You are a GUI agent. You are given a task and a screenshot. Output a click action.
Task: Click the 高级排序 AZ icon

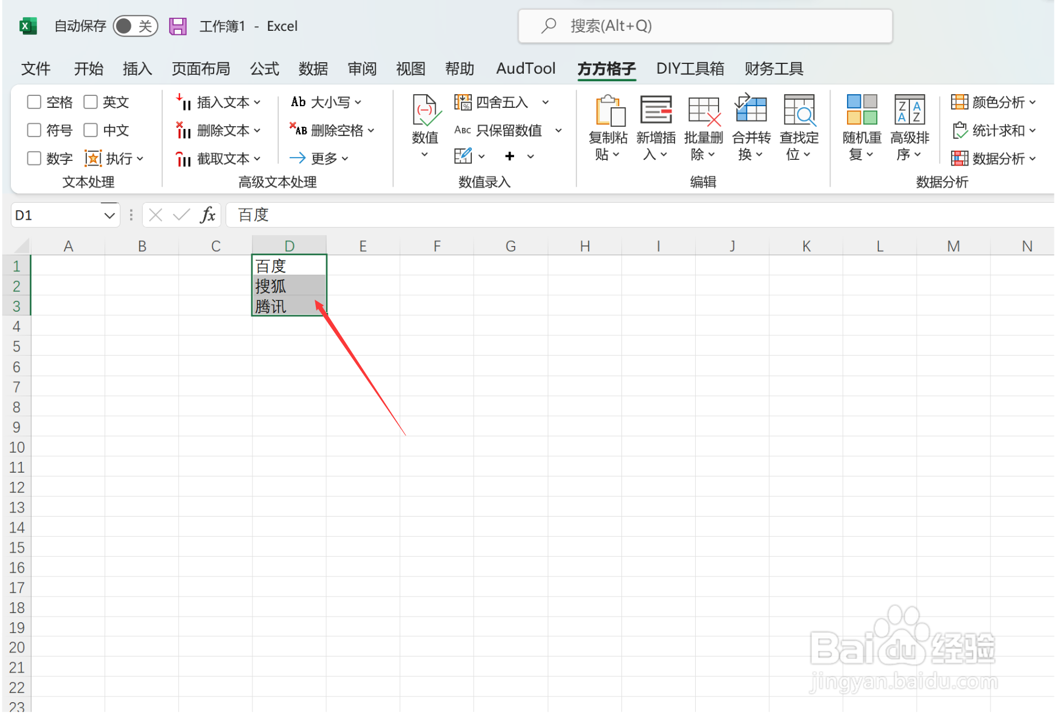click(909, 110)
